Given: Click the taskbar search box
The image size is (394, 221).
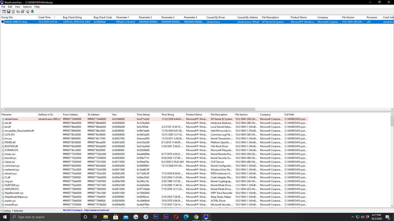Looking at the screenshot, I should point(45,217).
